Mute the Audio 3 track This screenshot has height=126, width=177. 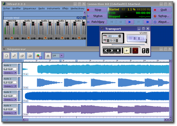(x=10, y=96)
